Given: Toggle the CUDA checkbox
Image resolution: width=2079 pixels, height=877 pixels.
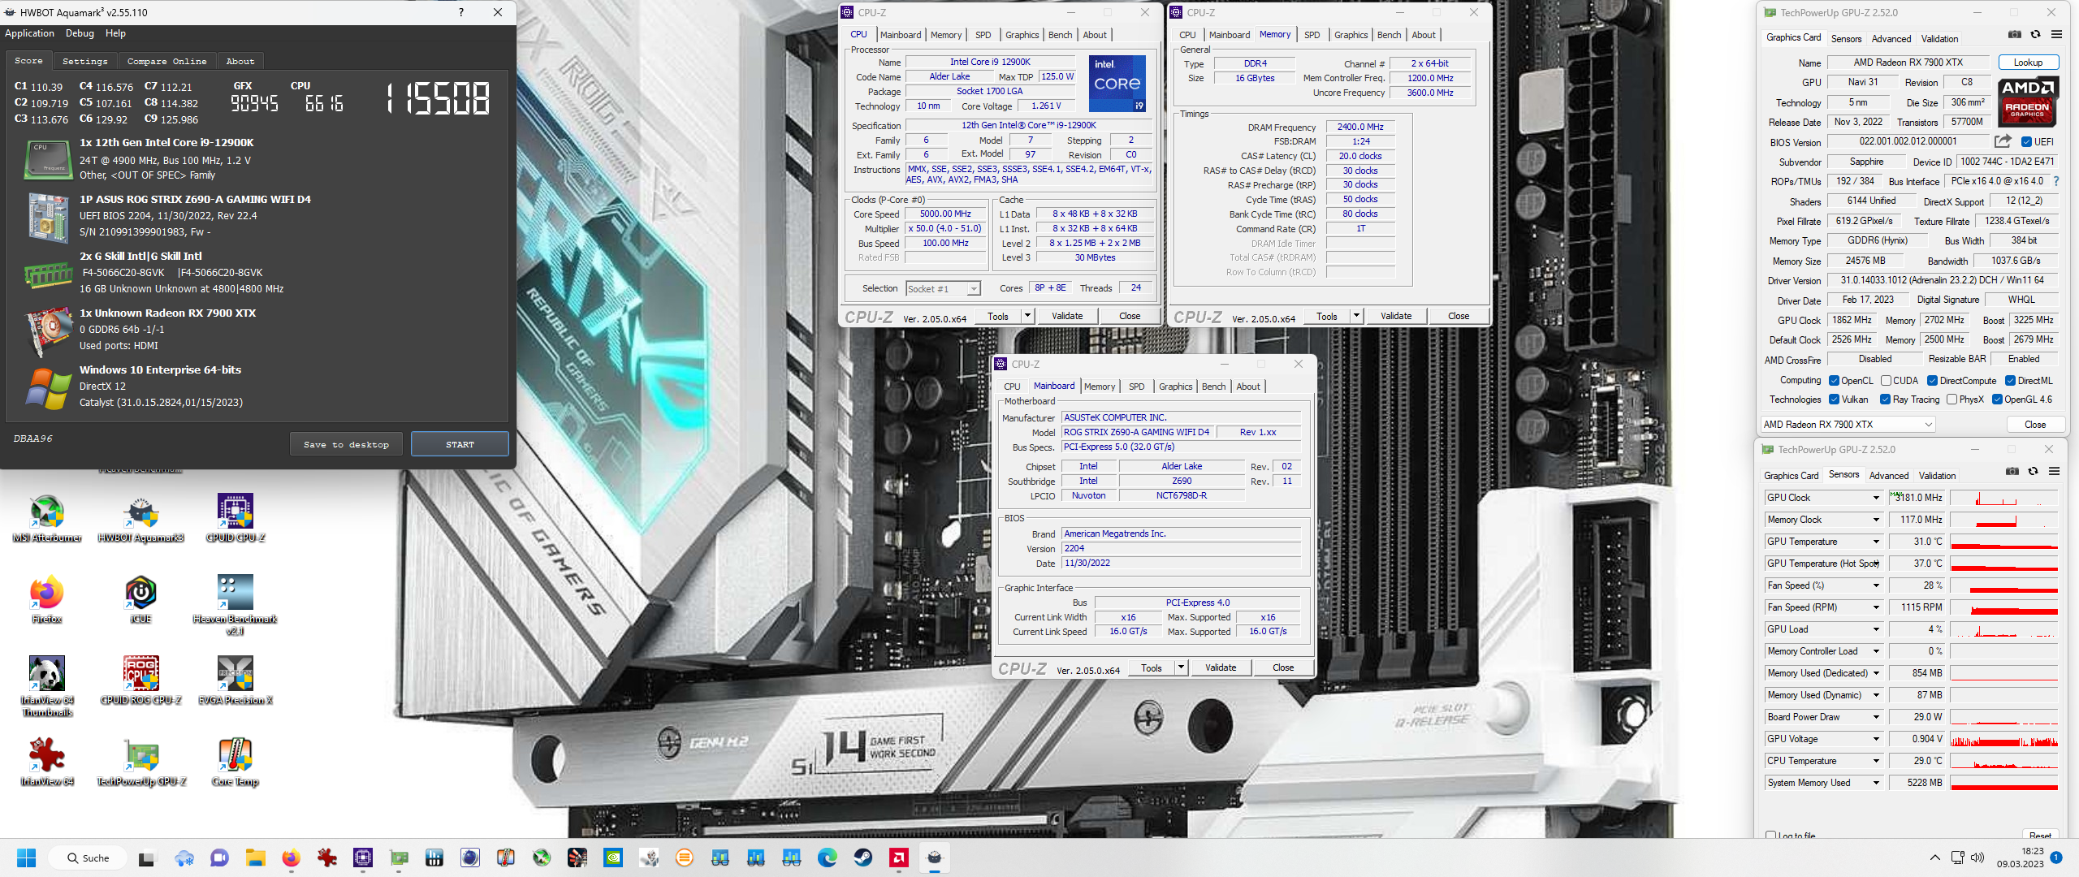Looking at the screenshot, I should point(1886,381).
